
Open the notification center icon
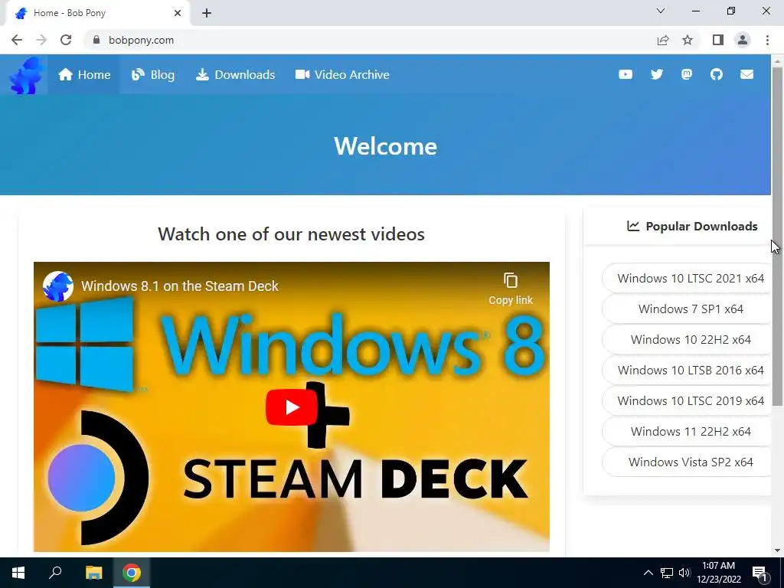click(760, 573)
